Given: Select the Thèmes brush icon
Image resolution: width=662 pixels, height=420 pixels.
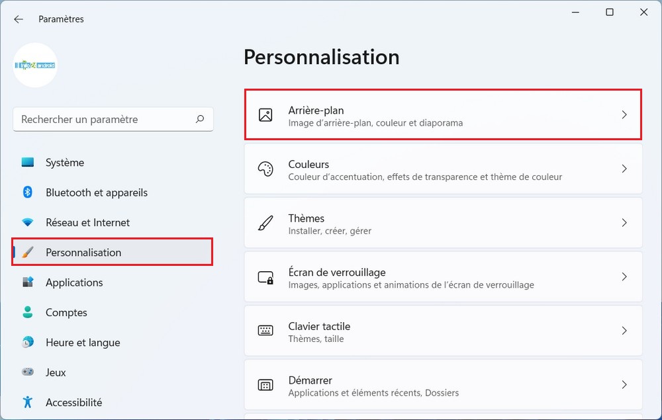Looking at the screenshot, I should [x=265, y=223].
